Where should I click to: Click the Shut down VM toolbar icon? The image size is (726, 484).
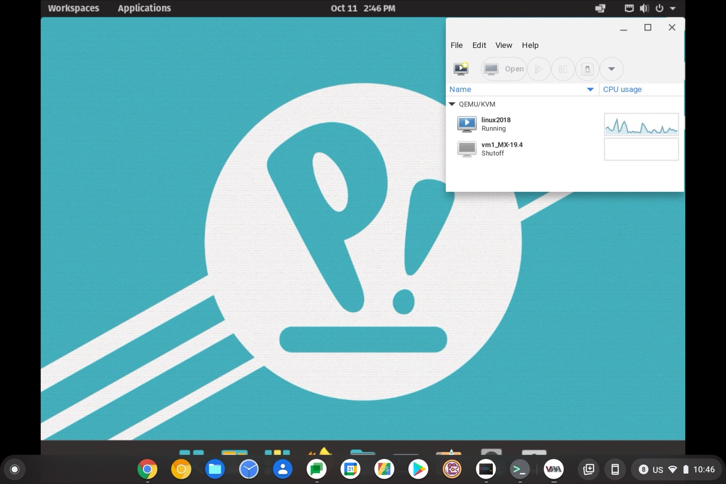point(586,69)
